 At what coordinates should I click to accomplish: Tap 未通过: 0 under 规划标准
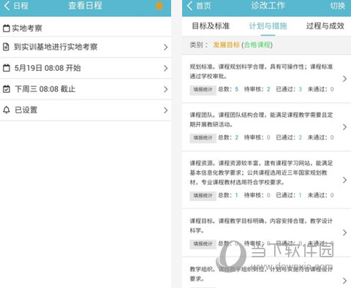point(321,89)
